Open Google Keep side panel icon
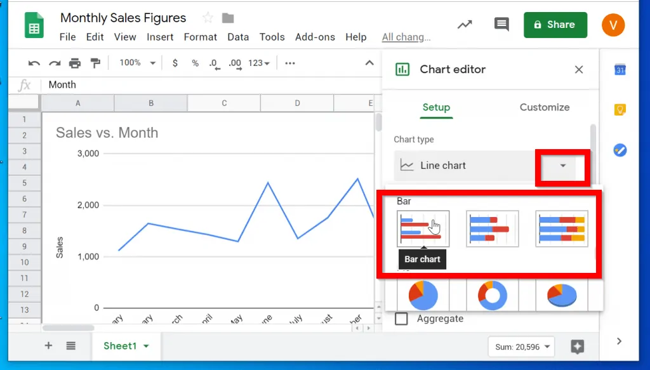The height and width of the screenshot is (370, 650). (620, 110)
